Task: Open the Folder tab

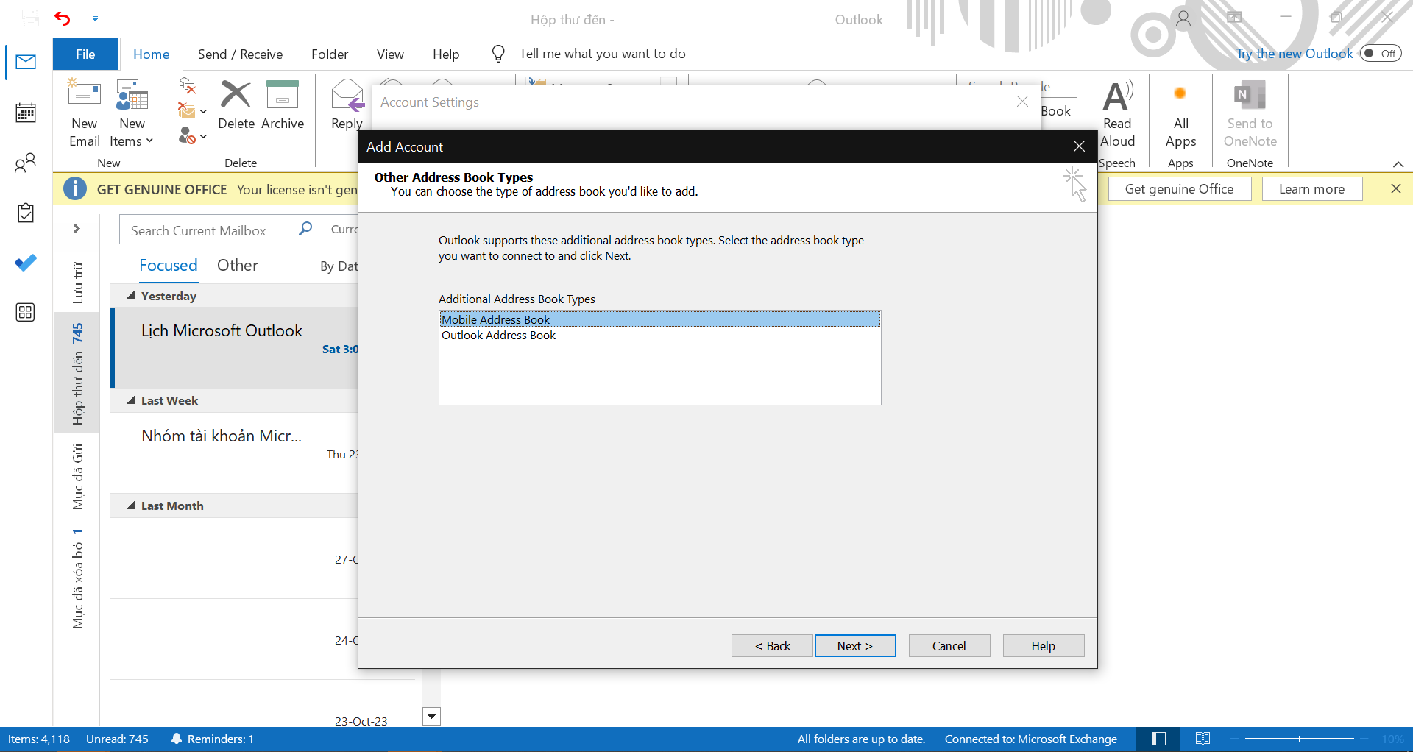Action: tap(330, 54)
